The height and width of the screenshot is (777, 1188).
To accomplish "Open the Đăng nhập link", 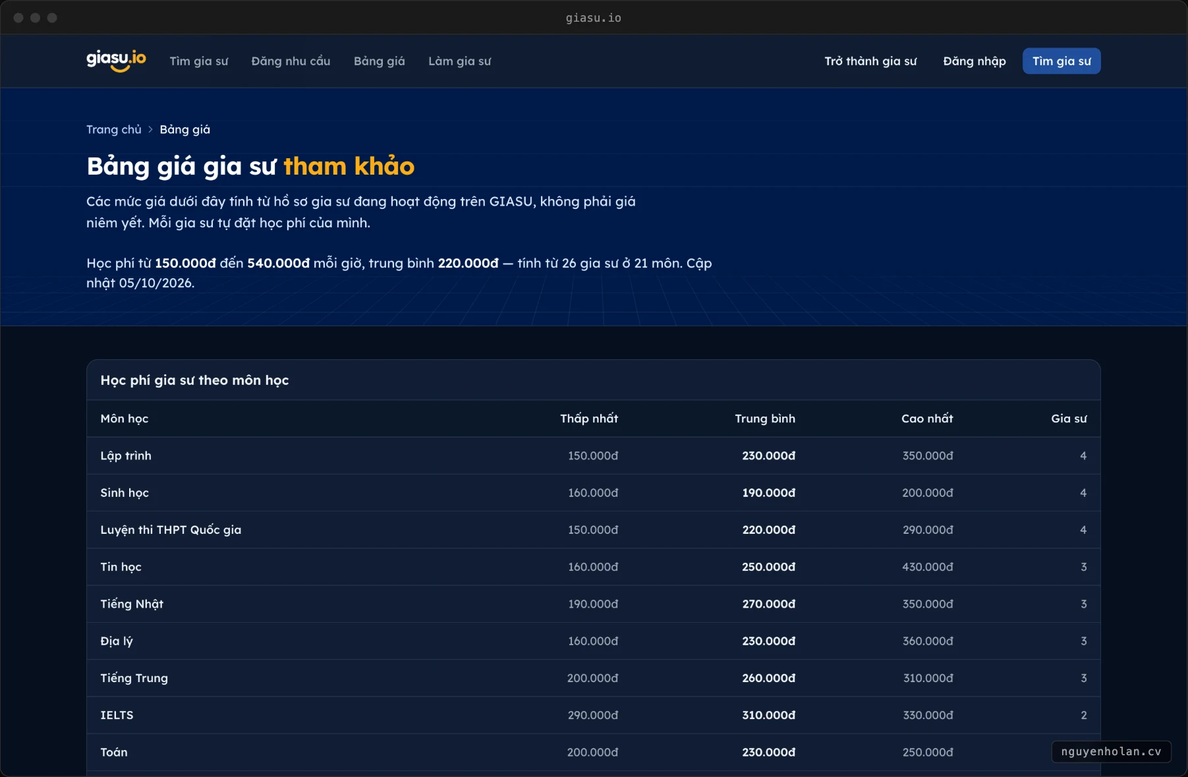I will [x=975, y=61].
